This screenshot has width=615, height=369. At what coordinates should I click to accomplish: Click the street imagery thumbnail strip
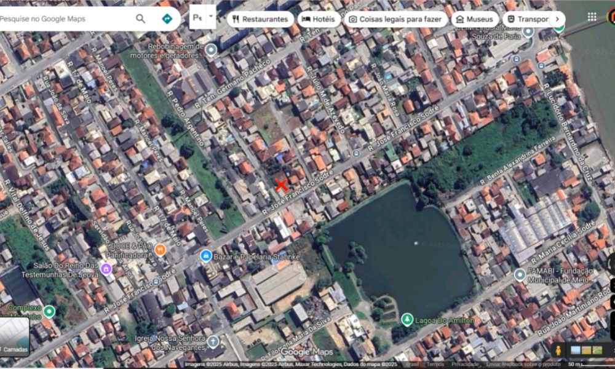(x=586, y=350)
